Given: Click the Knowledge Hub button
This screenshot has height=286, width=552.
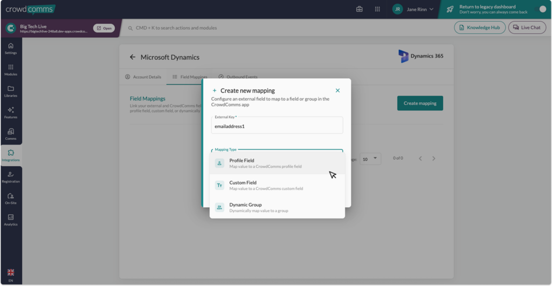Looking at the screenshot, I should (x=479, y=28).
